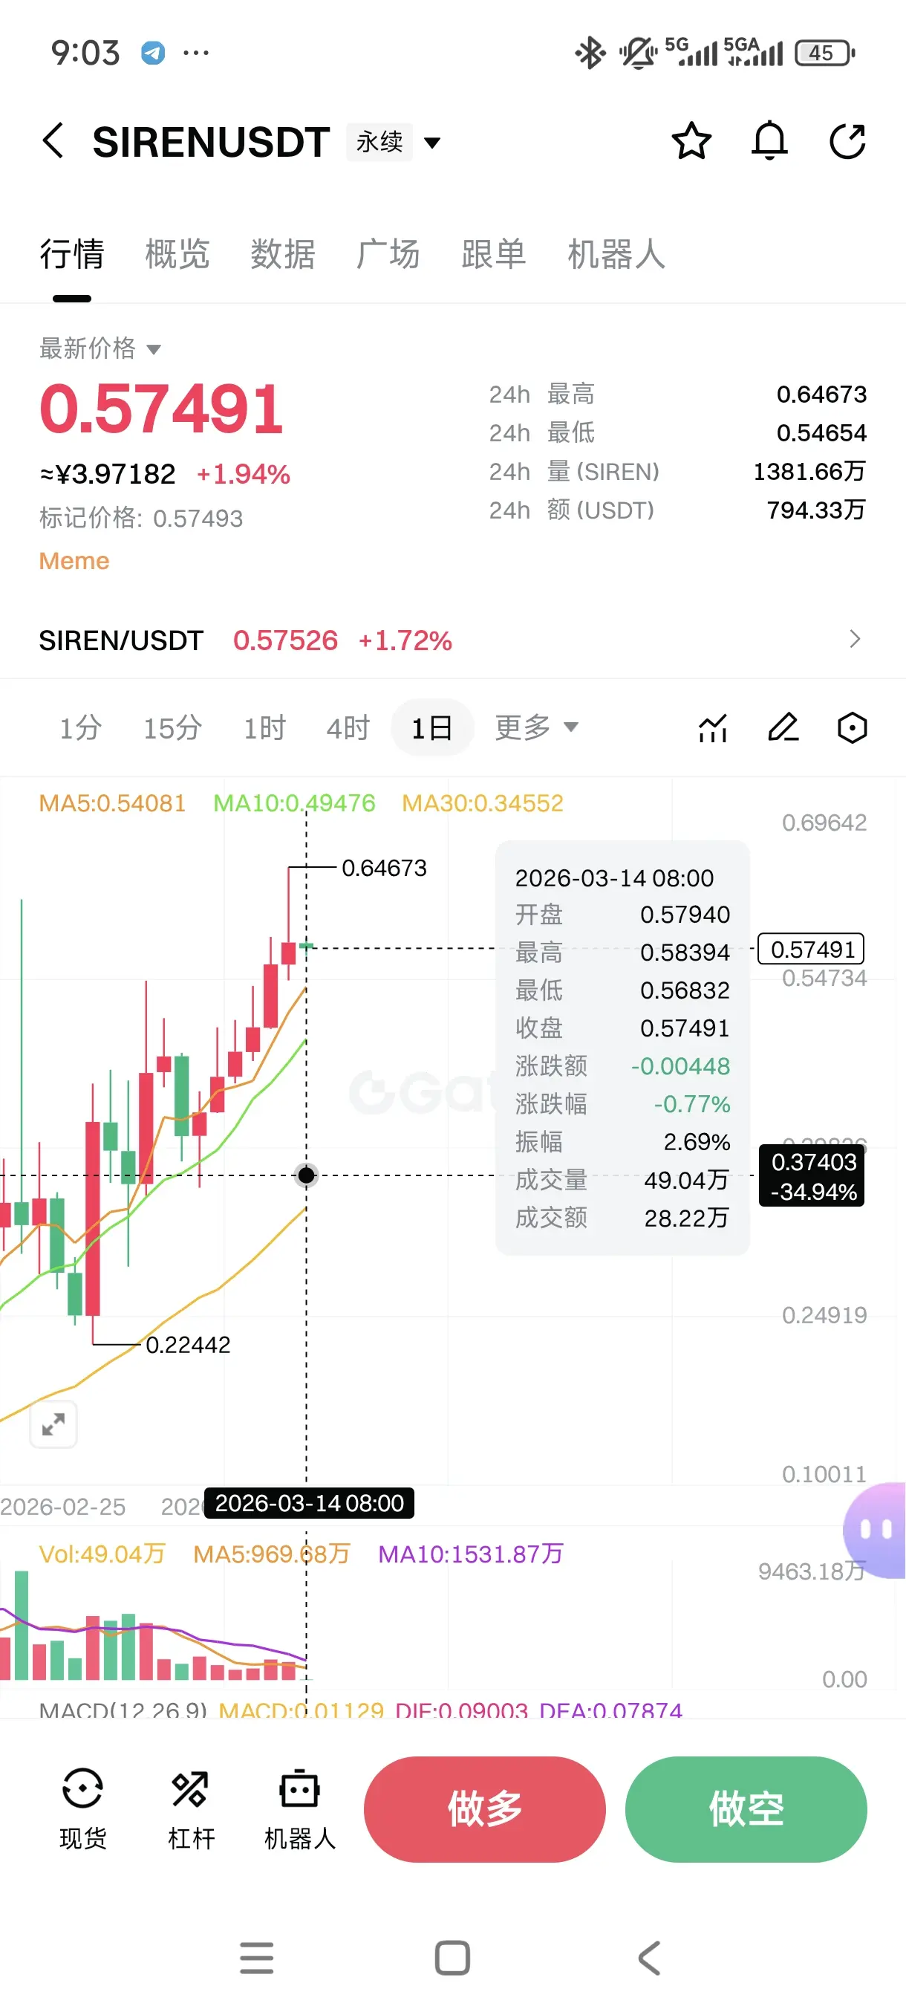Switch to the 概览 tab

pos(177,254)
